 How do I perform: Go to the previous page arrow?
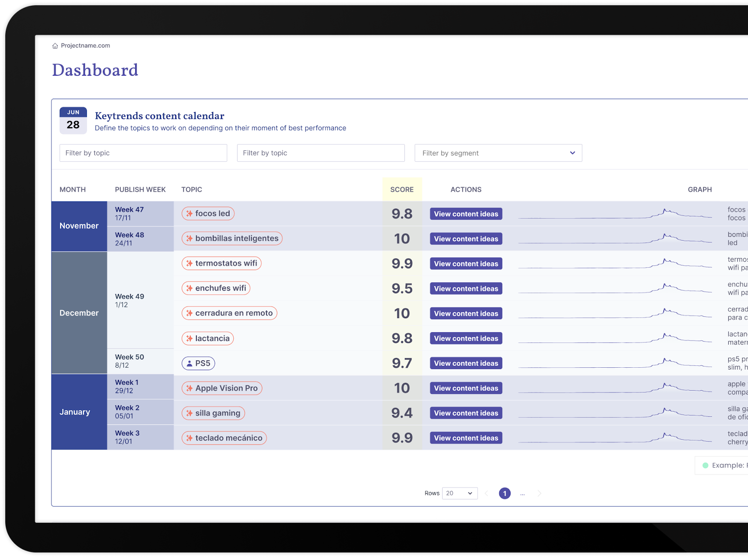point(487,493)
